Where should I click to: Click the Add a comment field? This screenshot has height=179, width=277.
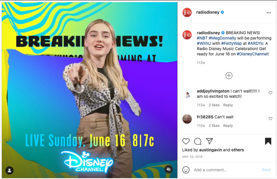click(x=226, y=170)
